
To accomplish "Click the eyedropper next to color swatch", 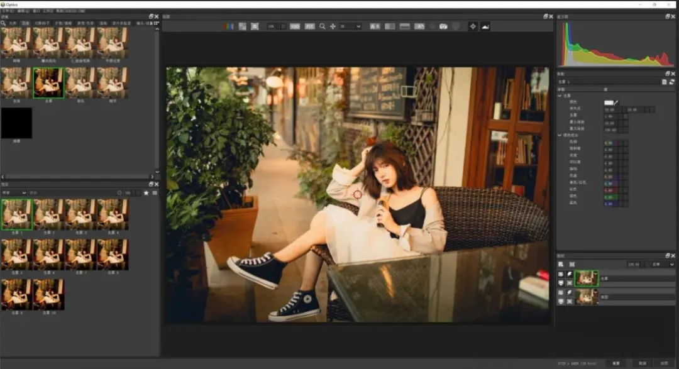I will (x=617, y=102).
